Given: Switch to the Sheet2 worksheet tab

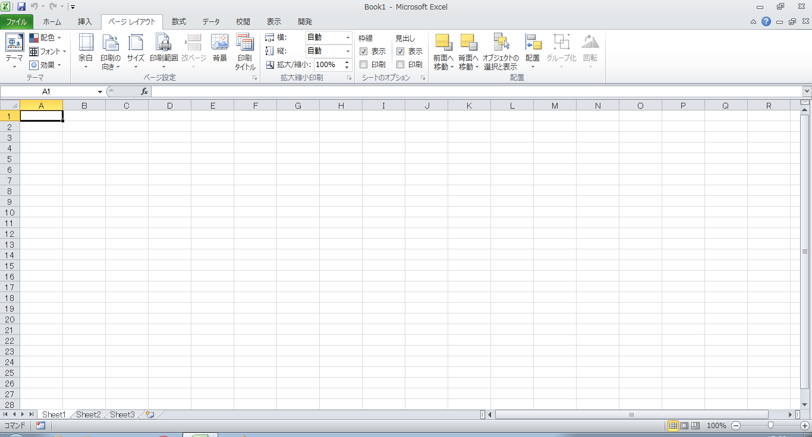Looking at the screenshot, I should coord(88,414).
